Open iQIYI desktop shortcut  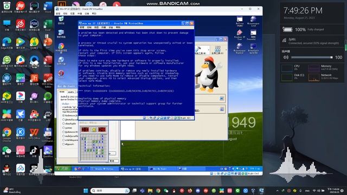pyautogui.click(x=21, y=79)
